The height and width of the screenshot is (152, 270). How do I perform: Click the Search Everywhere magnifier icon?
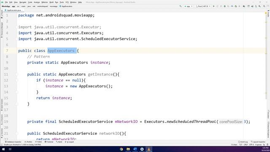[x=264, y=6]
